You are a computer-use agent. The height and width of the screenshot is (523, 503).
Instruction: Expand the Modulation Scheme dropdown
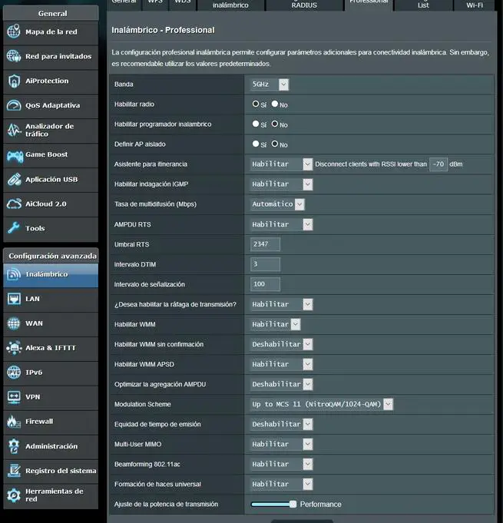[322, 404]
